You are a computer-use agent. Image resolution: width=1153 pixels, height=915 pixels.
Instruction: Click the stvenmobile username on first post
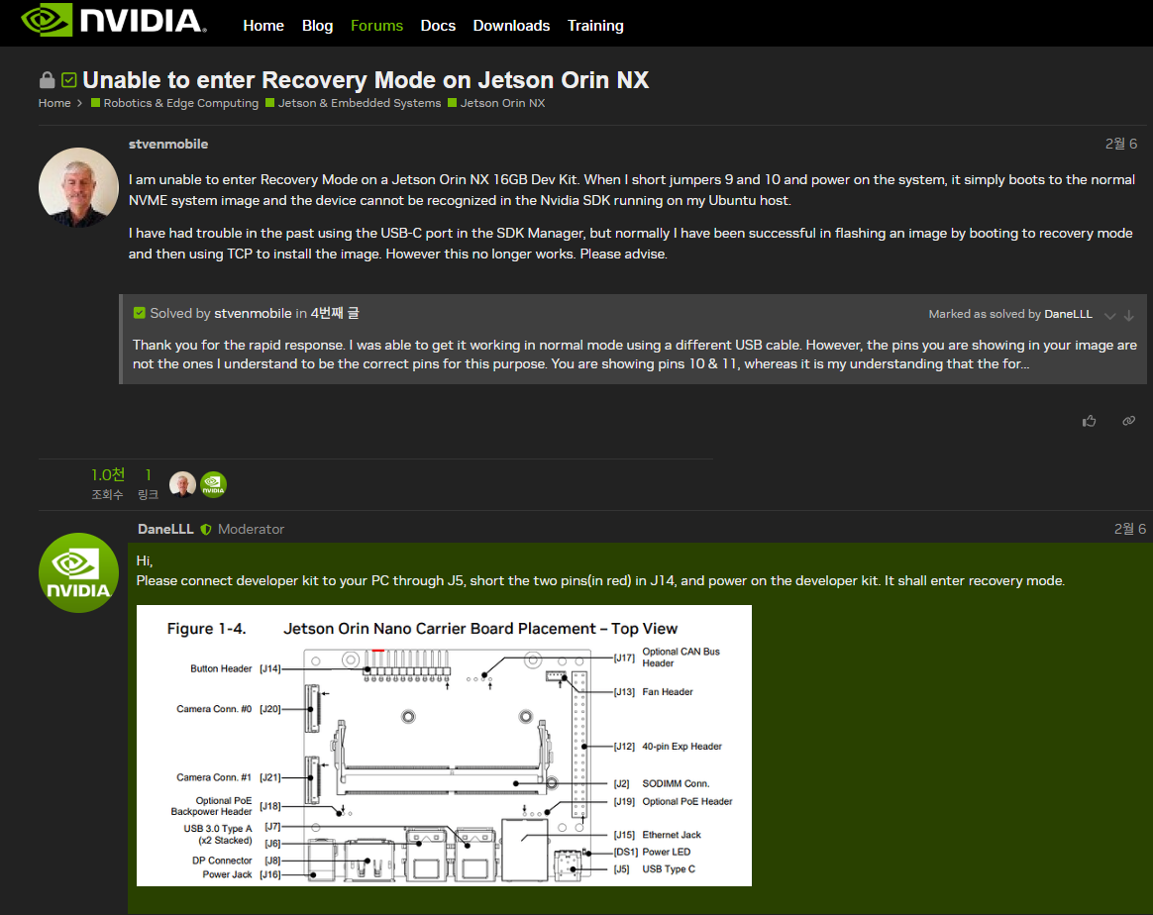168,144
